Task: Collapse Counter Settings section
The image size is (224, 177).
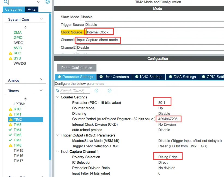Action: pos(57,97)
